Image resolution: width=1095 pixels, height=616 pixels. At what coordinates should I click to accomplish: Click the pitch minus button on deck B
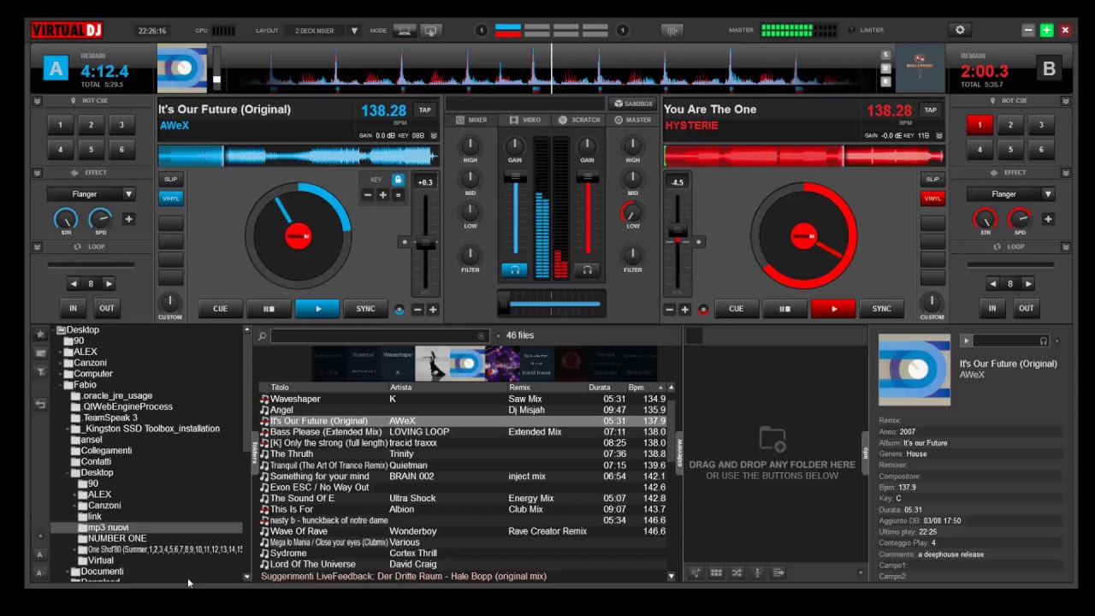[670, 310]
